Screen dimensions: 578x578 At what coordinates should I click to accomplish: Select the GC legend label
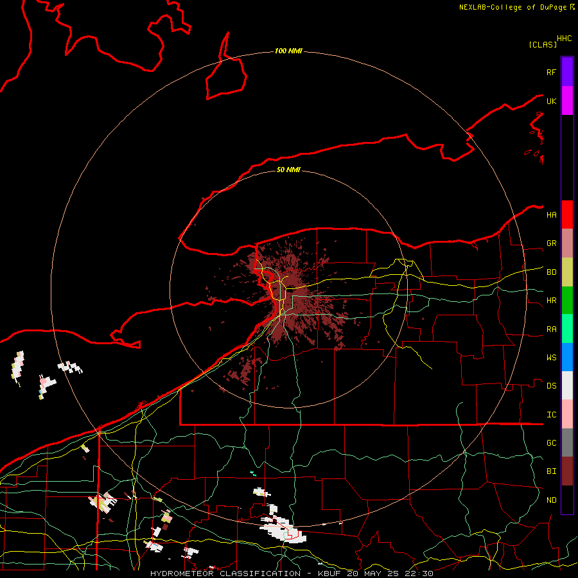pos(551,442)
